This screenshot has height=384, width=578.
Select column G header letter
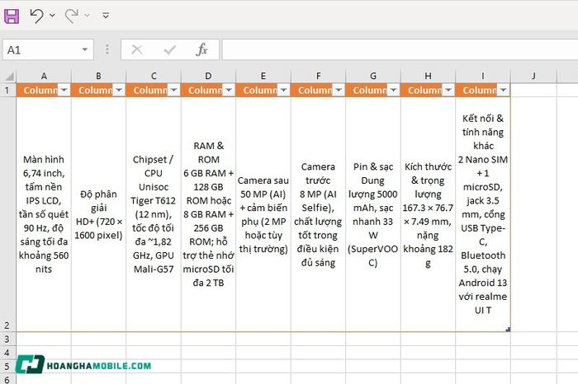pos(373,76)
